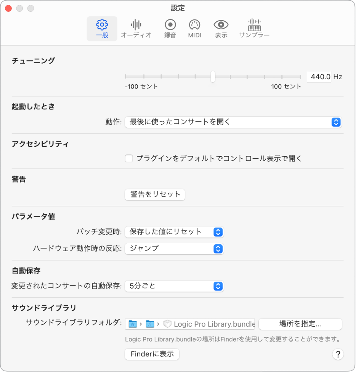This screenshot has width=356, height=372.
Task: Open the サンプラー settings pane
Action: 254,28
